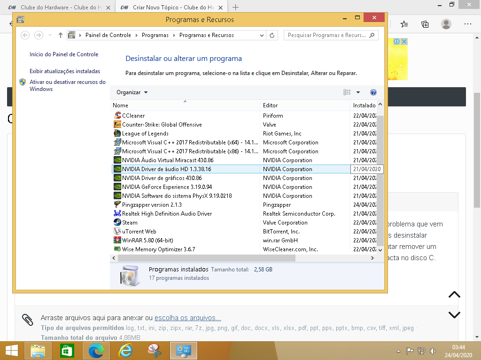Expand the address bar history dropdown
Image resolution: width=481 pixels, height=360 pixels.
coord(262,35)
